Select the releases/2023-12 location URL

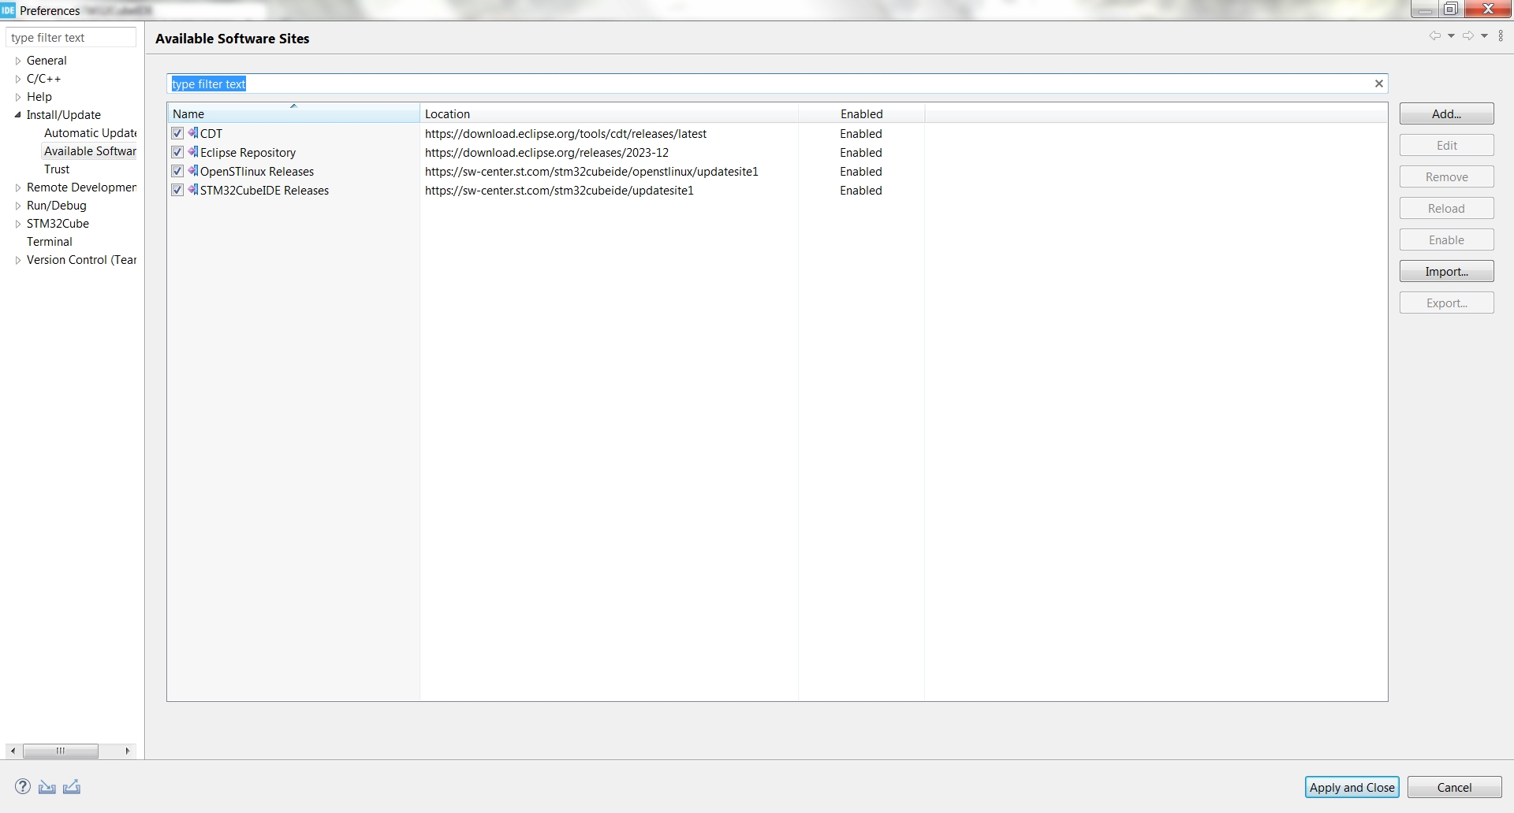546,152
